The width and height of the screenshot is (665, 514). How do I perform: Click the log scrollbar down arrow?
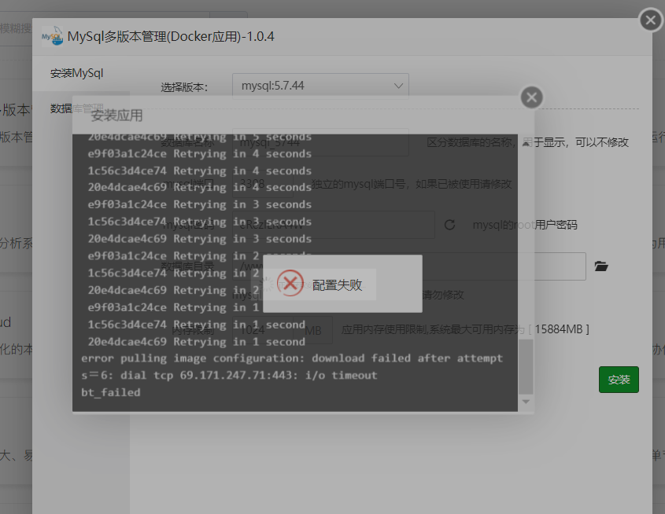(526, 402)
